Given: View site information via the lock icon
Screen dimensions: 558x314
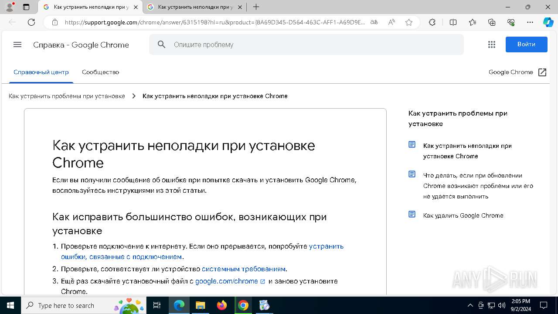Looking at the screenshot, I should pyautogui.click(x=54, y=22).
